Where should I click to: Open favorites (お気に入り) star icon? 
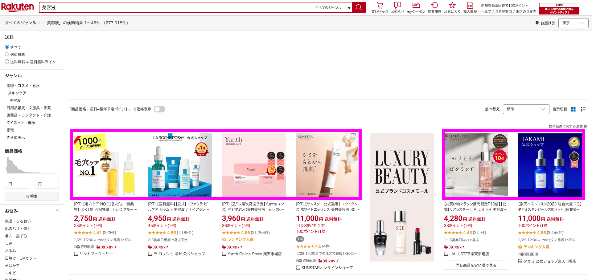pyautogui.click(x=452, y=6)
